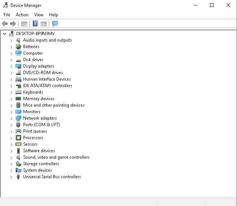
Task: Click the mouse icon for pointing devices
Action: tap(18, 105)
